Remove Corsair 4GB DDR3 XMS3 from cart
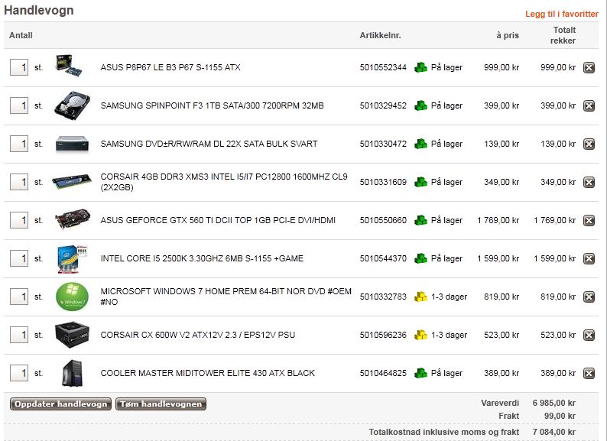Viewport: 607px width, 441px height. 589,182
